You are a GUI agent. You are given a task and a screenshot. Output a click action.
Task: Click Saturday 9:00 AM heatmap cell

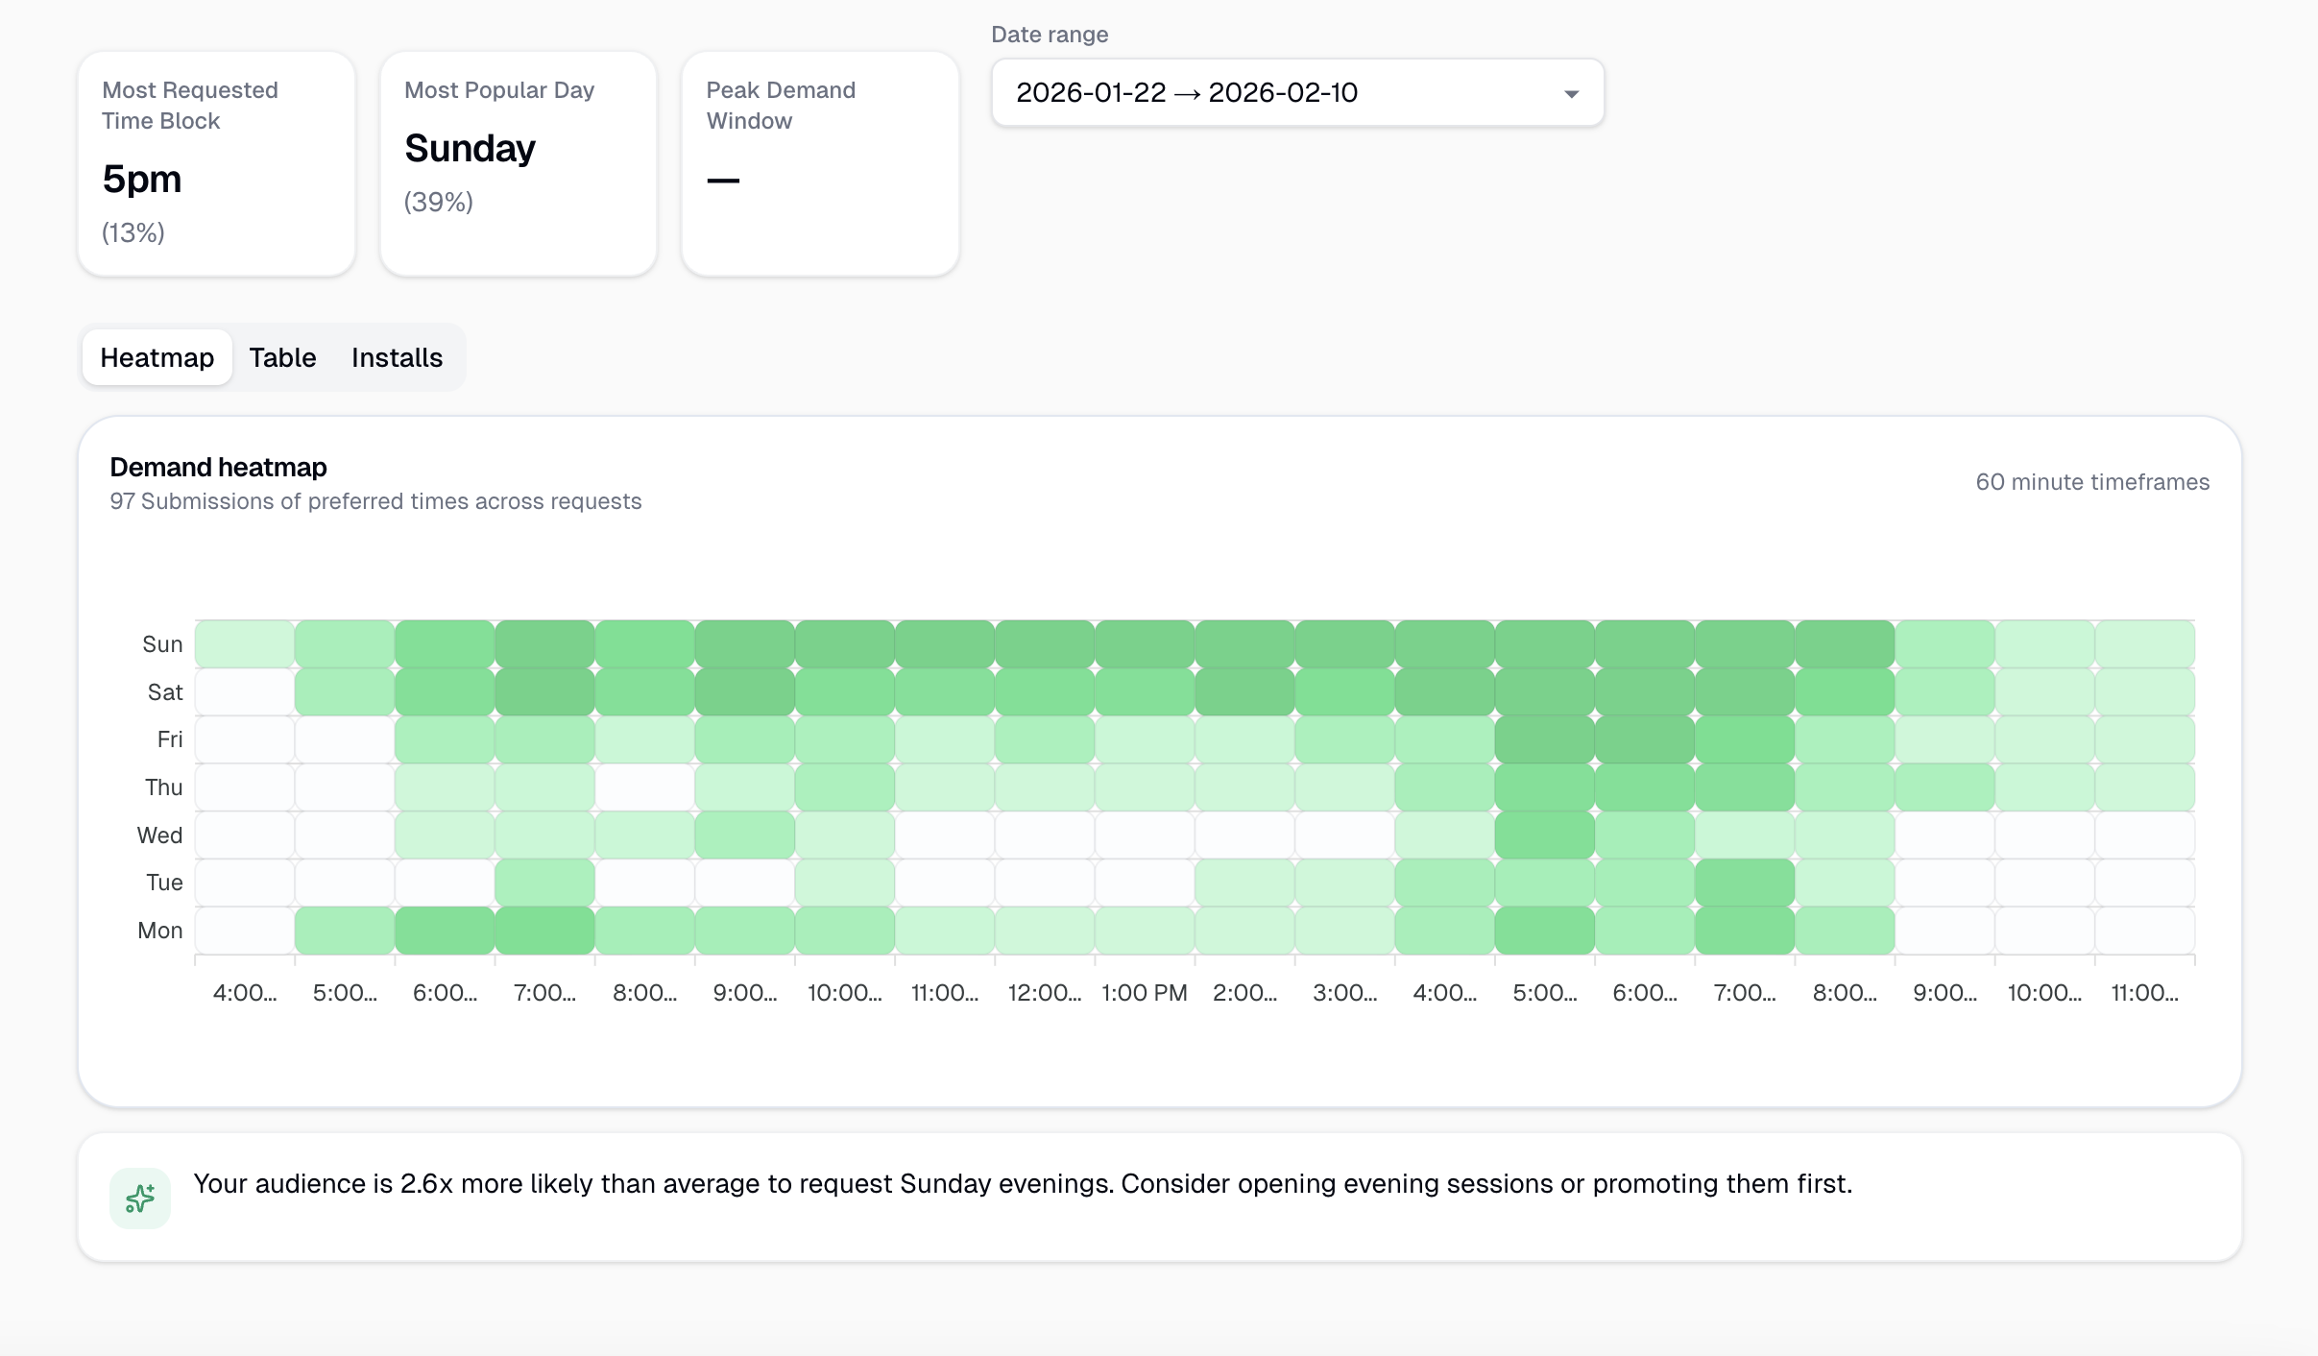tap(745, 691)
